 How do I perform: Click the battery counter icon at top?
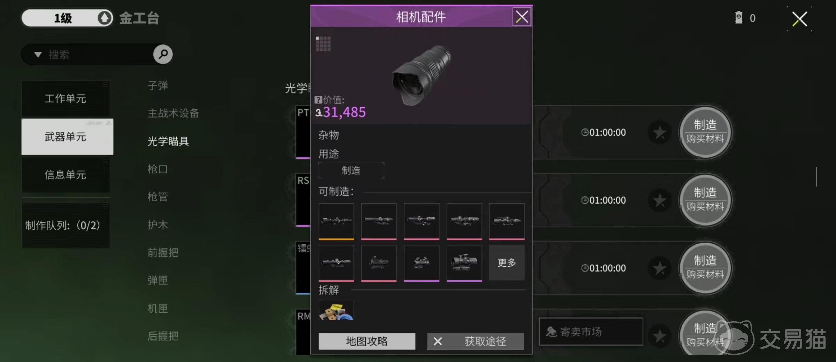[x=738, y=17]
